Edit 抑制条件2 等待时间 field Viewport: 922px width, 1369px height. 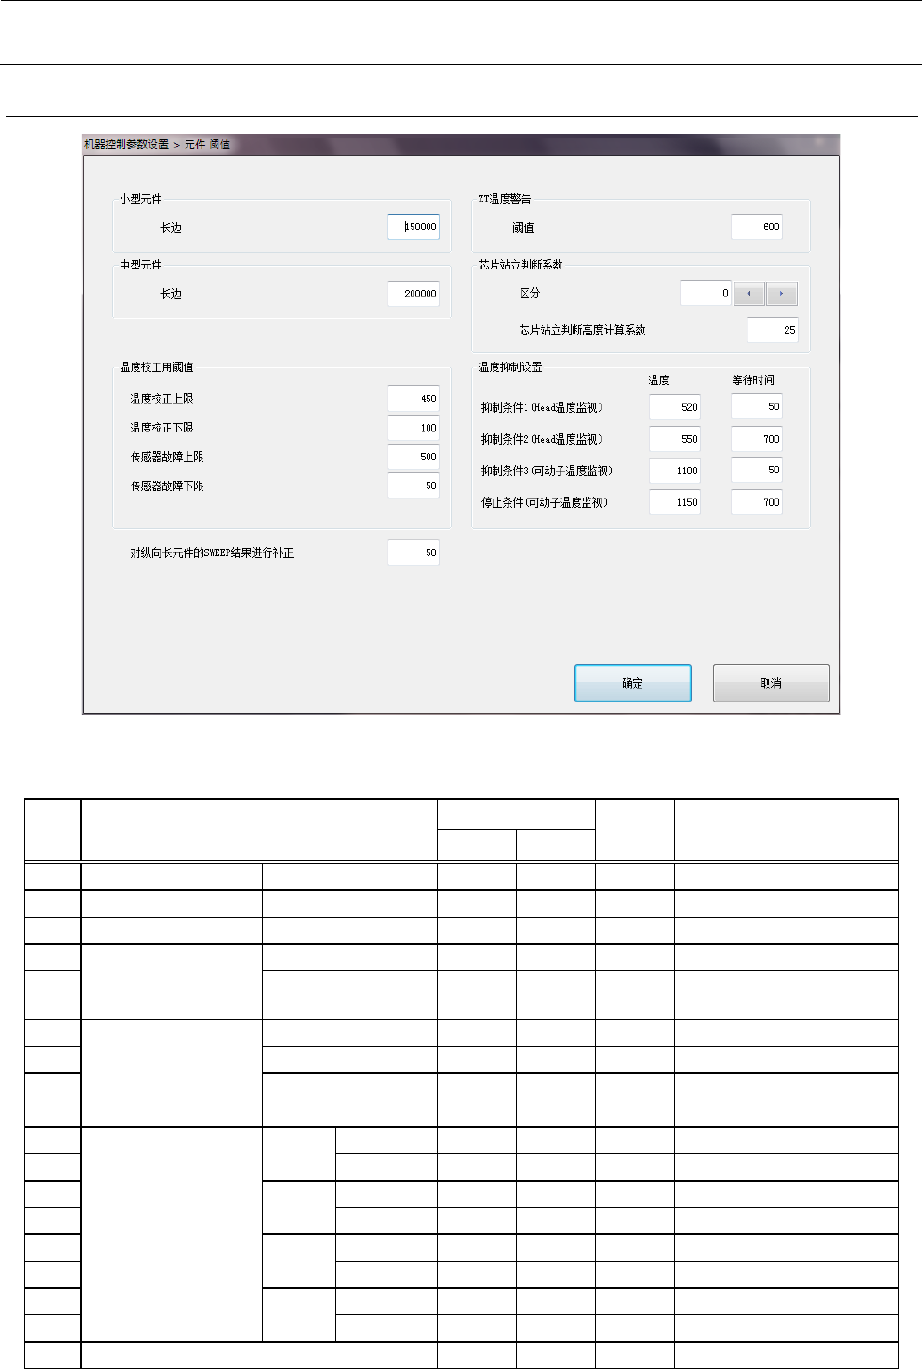click(x=756, y=439)
